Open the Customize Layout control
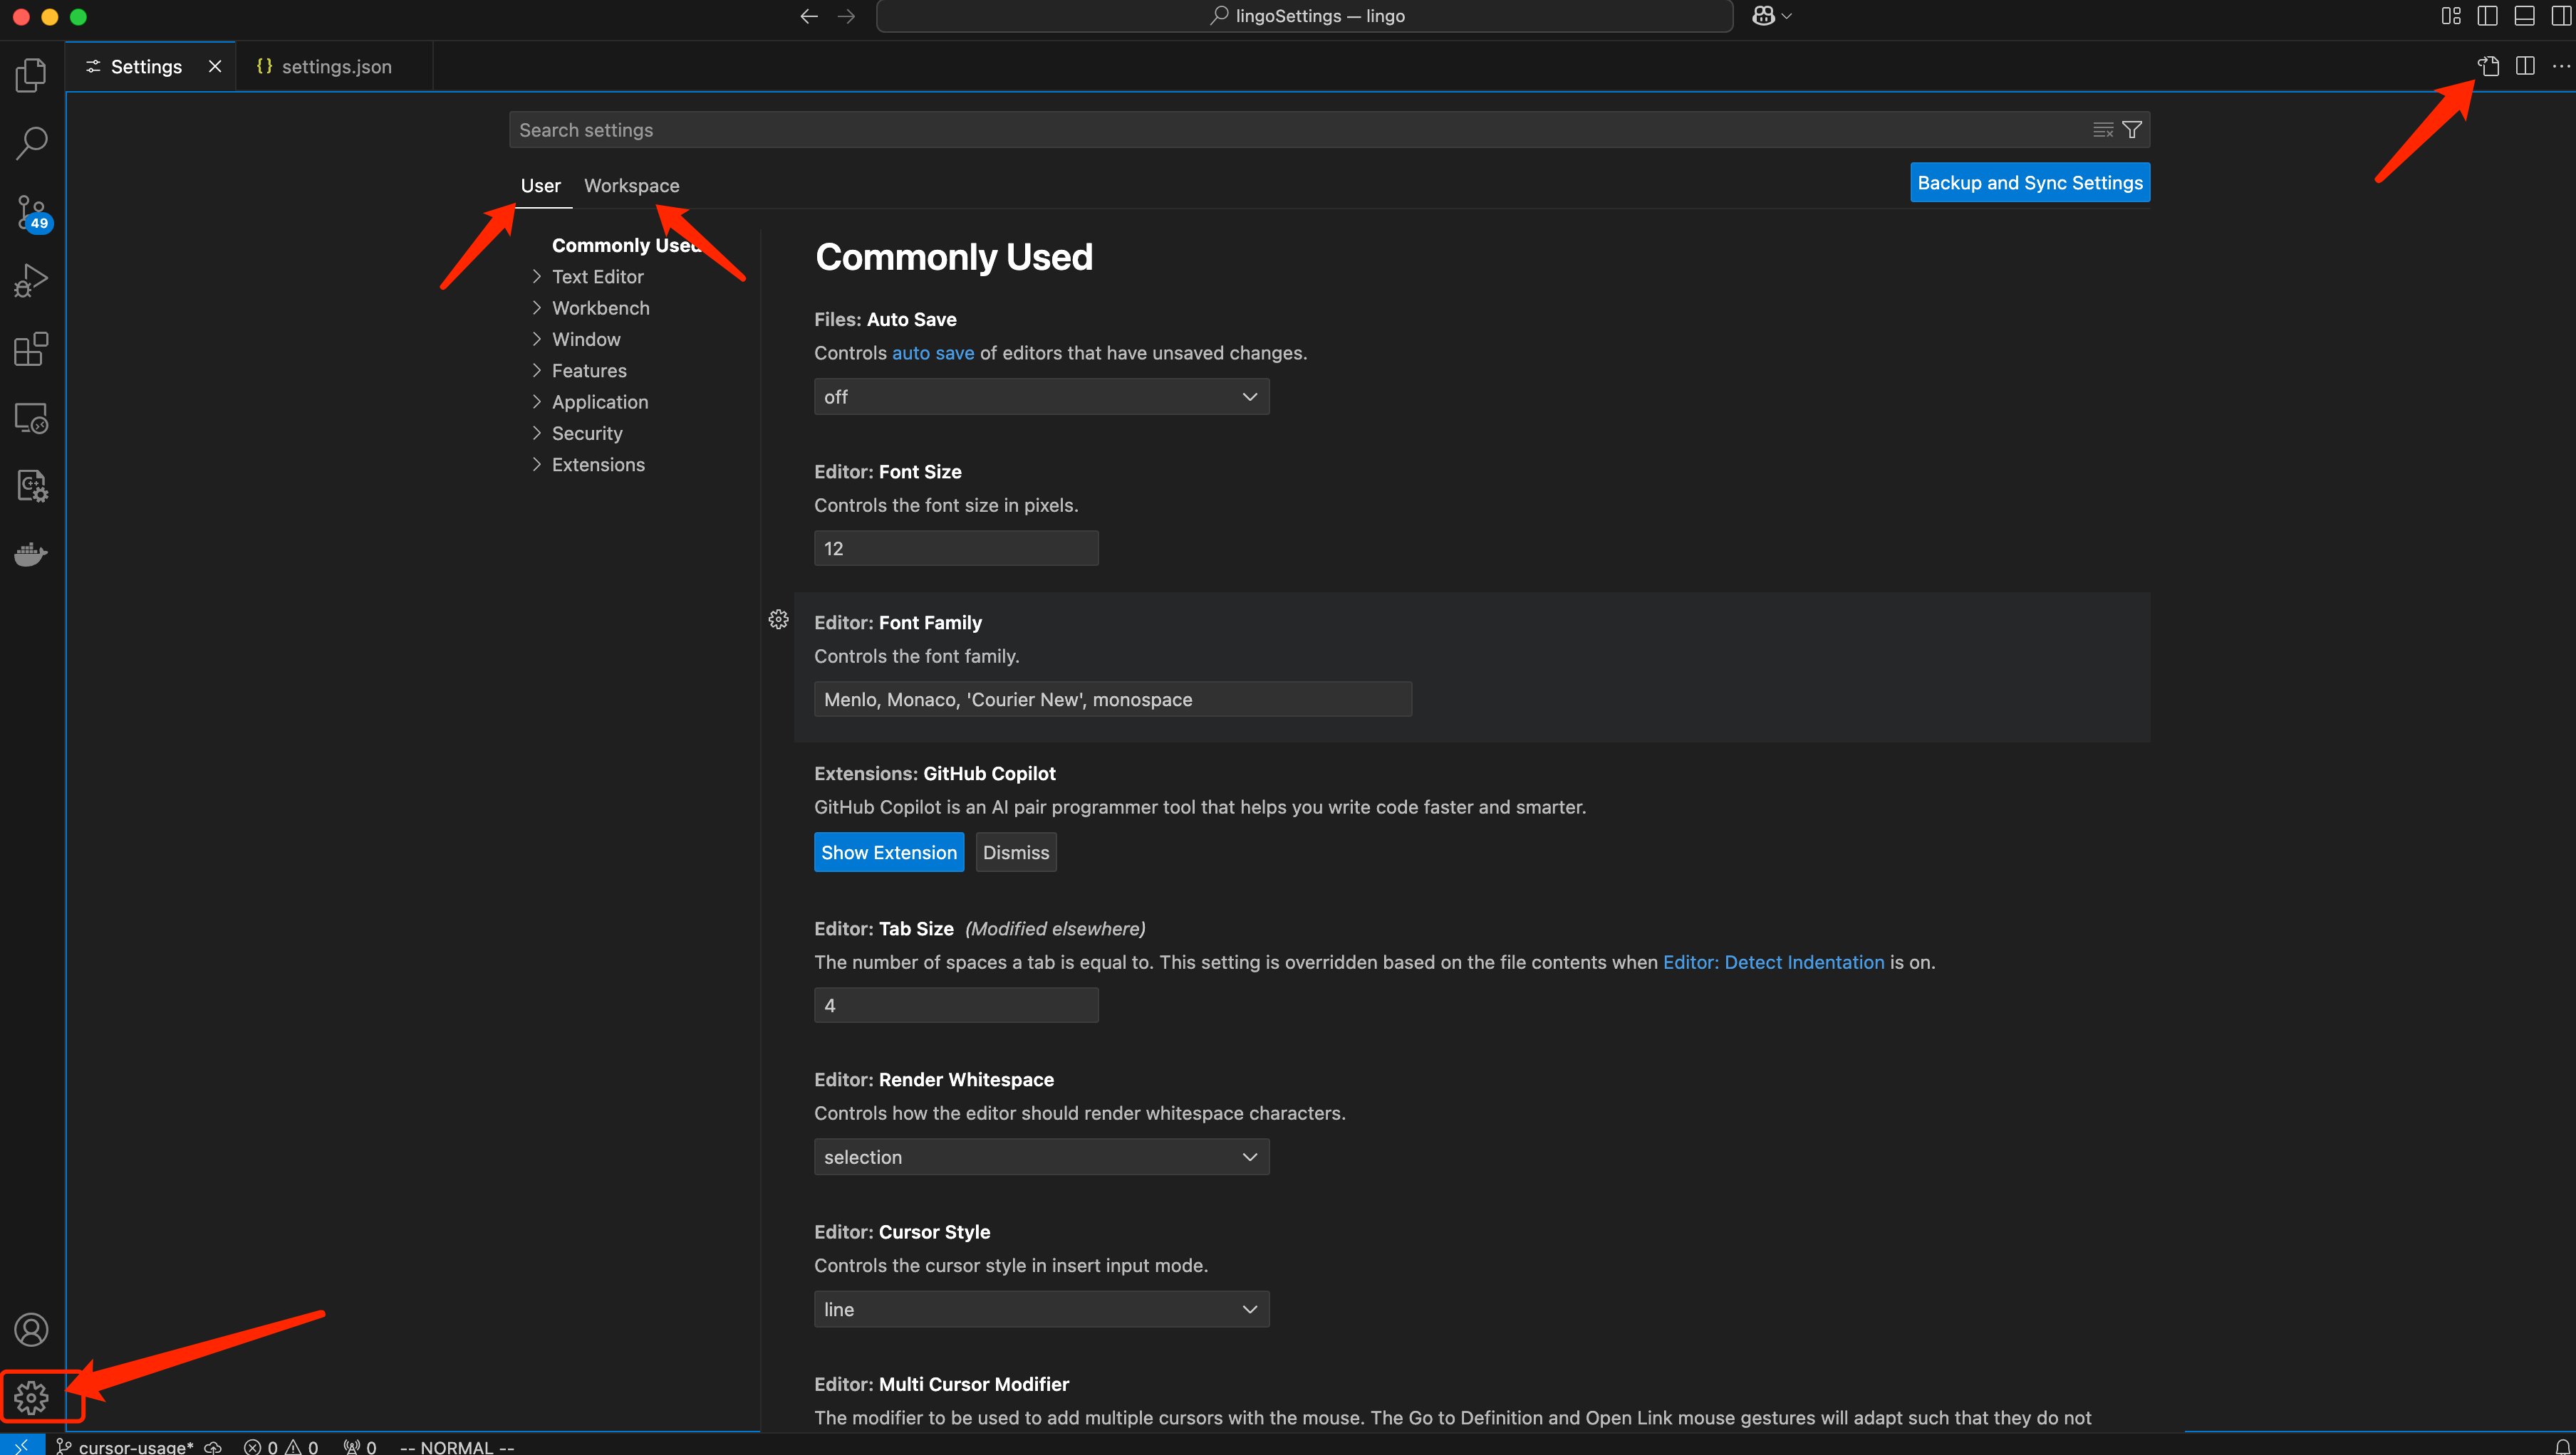The image size is (2576, 1455). point(2451,16)
